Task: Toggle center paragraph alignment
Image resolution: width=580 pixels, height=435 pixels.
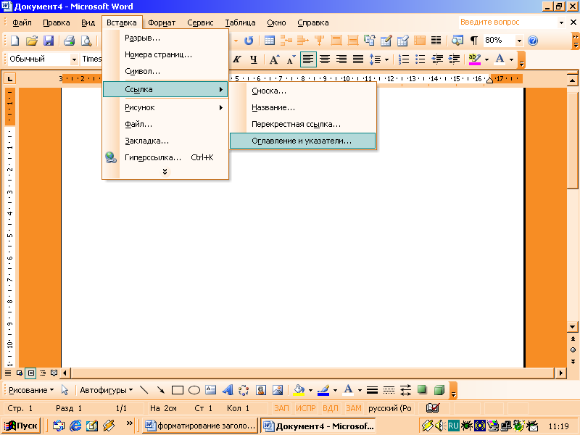Action: tap(325, 59)
